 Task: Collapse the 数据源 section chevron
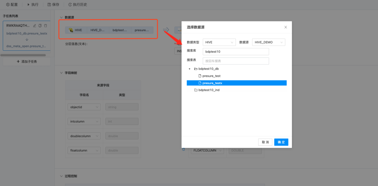[61, 17]
